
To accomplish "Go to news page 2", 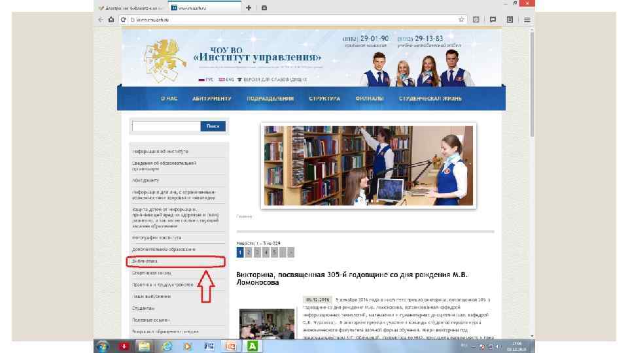I will pos(249,252).
